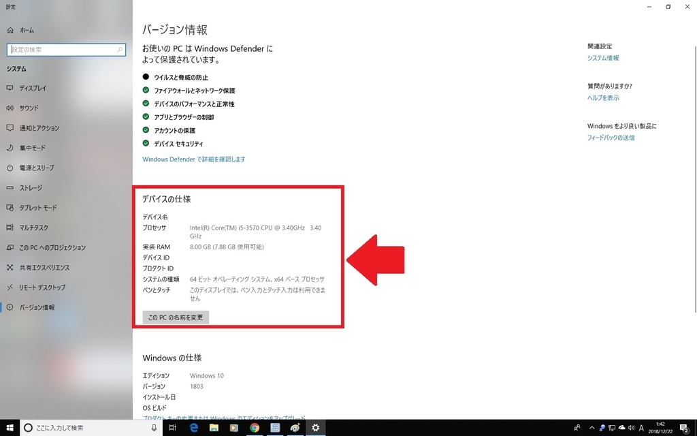697x436 pixels.
Task: Click the IME A input indicator
Action: [x=641, y=428]
